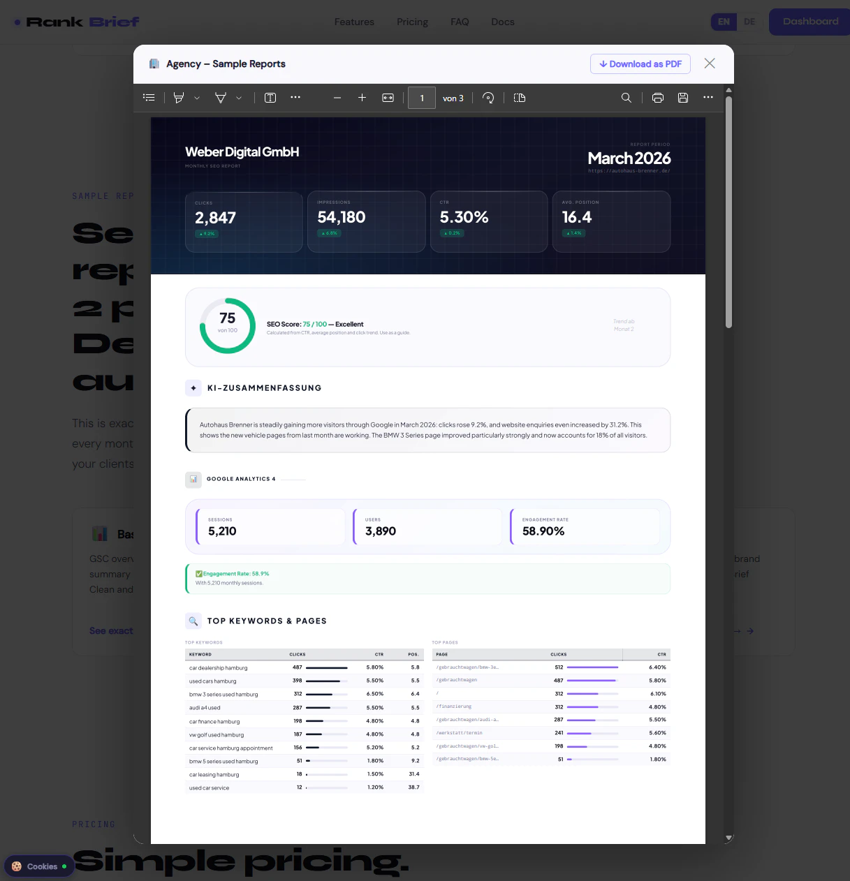Switch language to DE
The width and height of the screenshot is (850, 881).
749,22
